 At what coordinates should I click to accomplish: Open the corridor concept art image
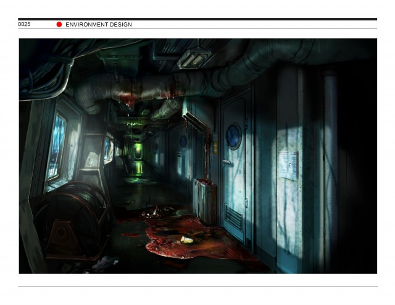[x=198, y=156]
